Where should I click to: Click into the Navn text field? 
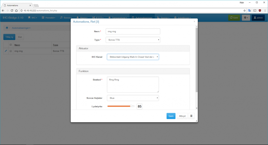tap(133, 31)
